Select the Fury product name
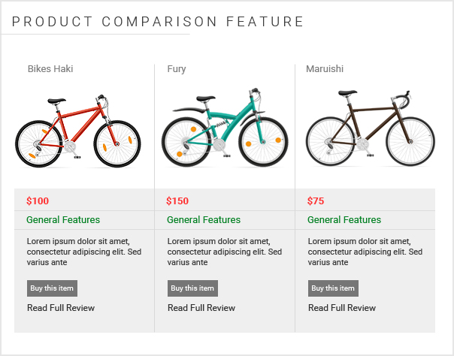The height and width of the screenshot is (356, 454). click(177, 69)
